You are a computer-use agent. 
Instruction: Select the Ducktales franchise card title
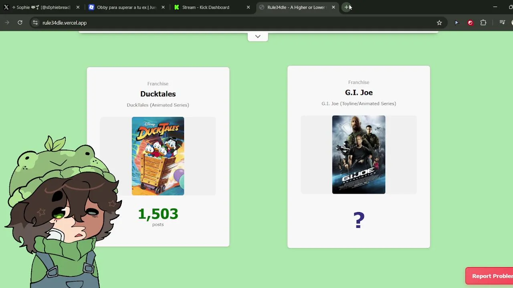point(158,94)
